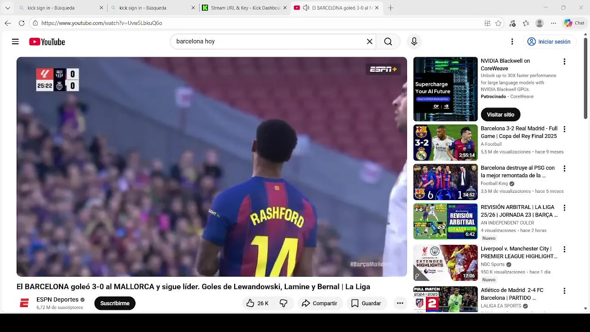Click Iniciar sesión sign-in button

[549, 41]
